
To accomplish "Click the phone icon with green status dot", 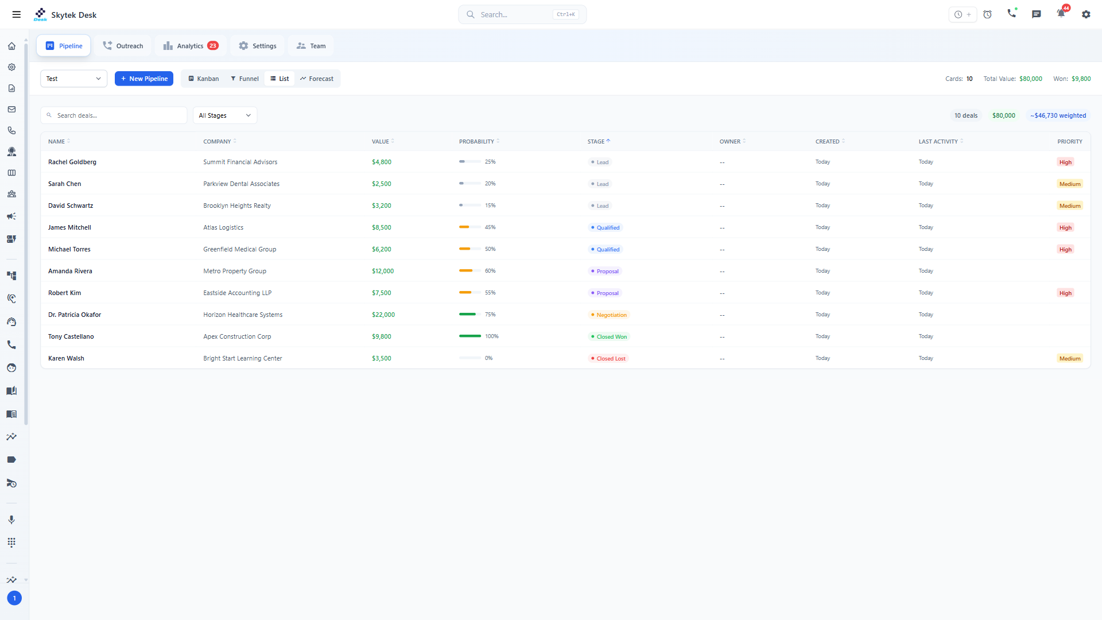I will point(1012,13).
